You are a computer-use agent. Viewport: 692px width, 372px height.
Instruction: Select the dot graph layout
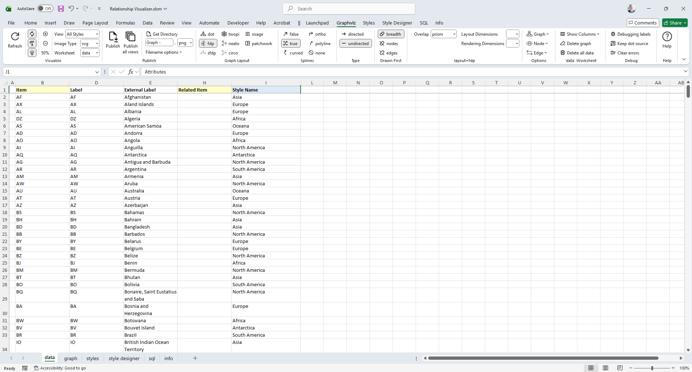tap(208, 34)
